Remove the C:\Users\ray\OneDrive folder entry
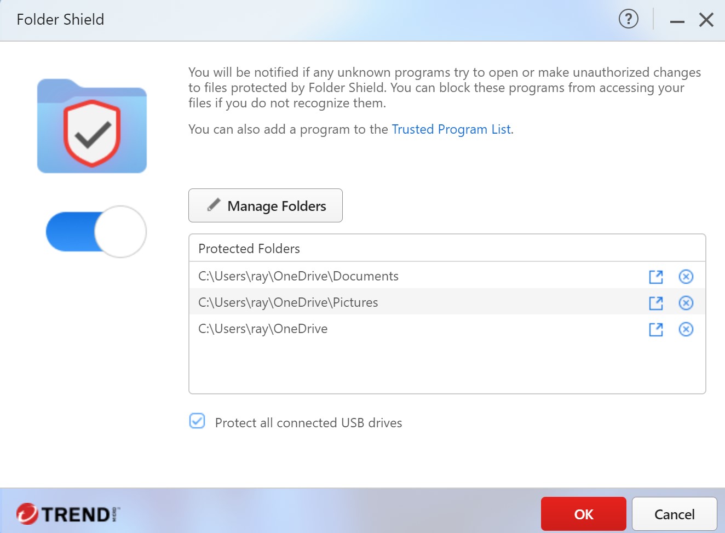This screenshot has height=533, width=725. pyautogui.click(x=686, y=330)
